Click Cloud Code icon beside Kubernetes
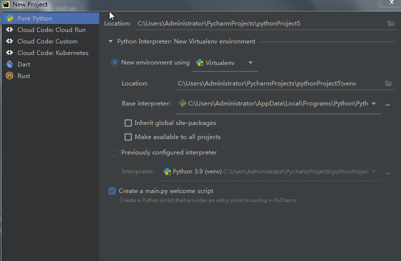This screenshot has height=261, width=401. tap(10, 52)
